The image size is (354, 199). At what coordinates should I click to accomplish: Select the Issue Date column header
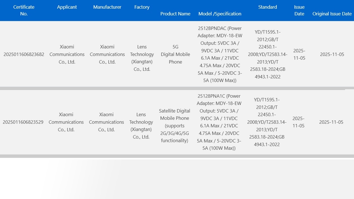coord(299,10)
